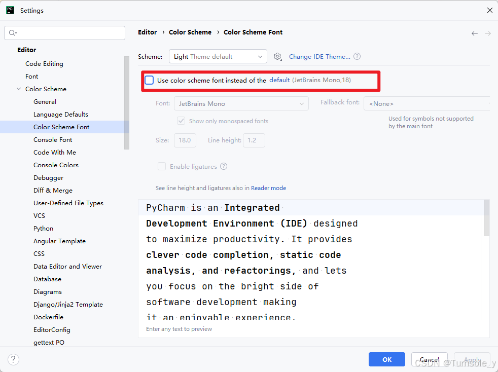
Task: Click the settings tree vertical scrollbar
Action: [127, 102]
